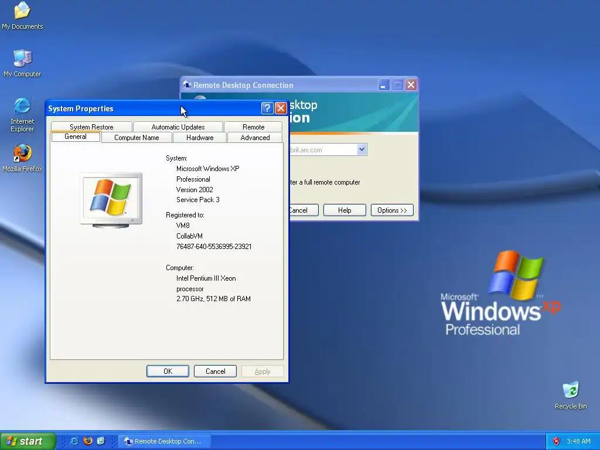The image size is (600, 450).
Task: Switch to the Computer Name tab
Action: point(137,137)
